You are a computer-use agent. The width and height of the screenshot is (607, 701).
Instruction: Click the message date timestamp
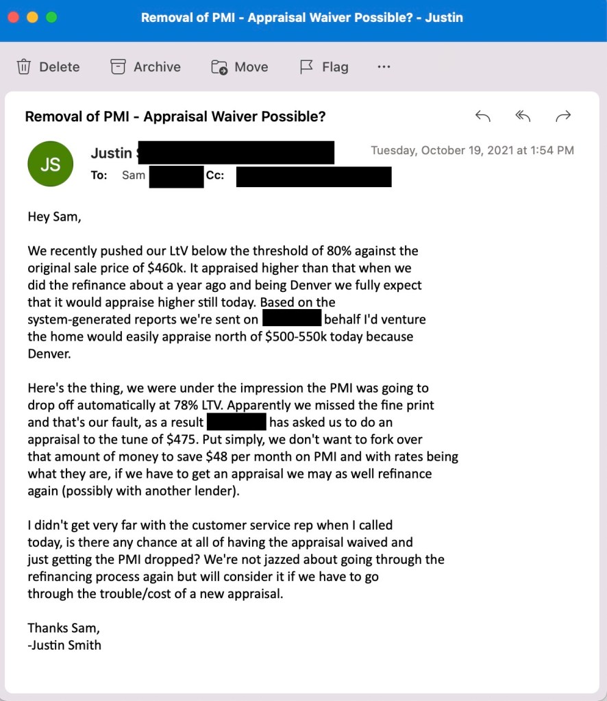472,151
